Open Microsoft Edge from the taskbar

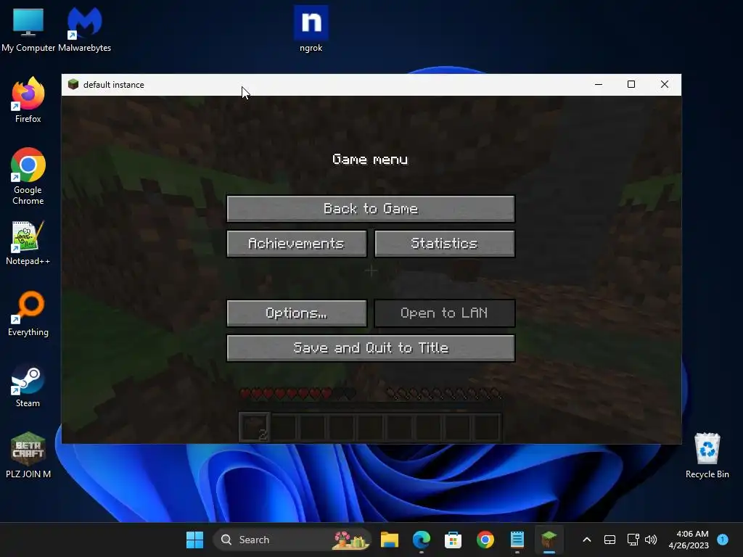coord(422,540)
